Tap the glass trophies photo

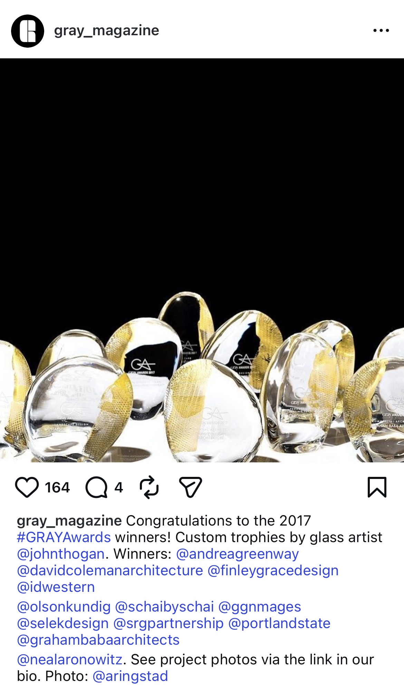(x=202, y=260)
